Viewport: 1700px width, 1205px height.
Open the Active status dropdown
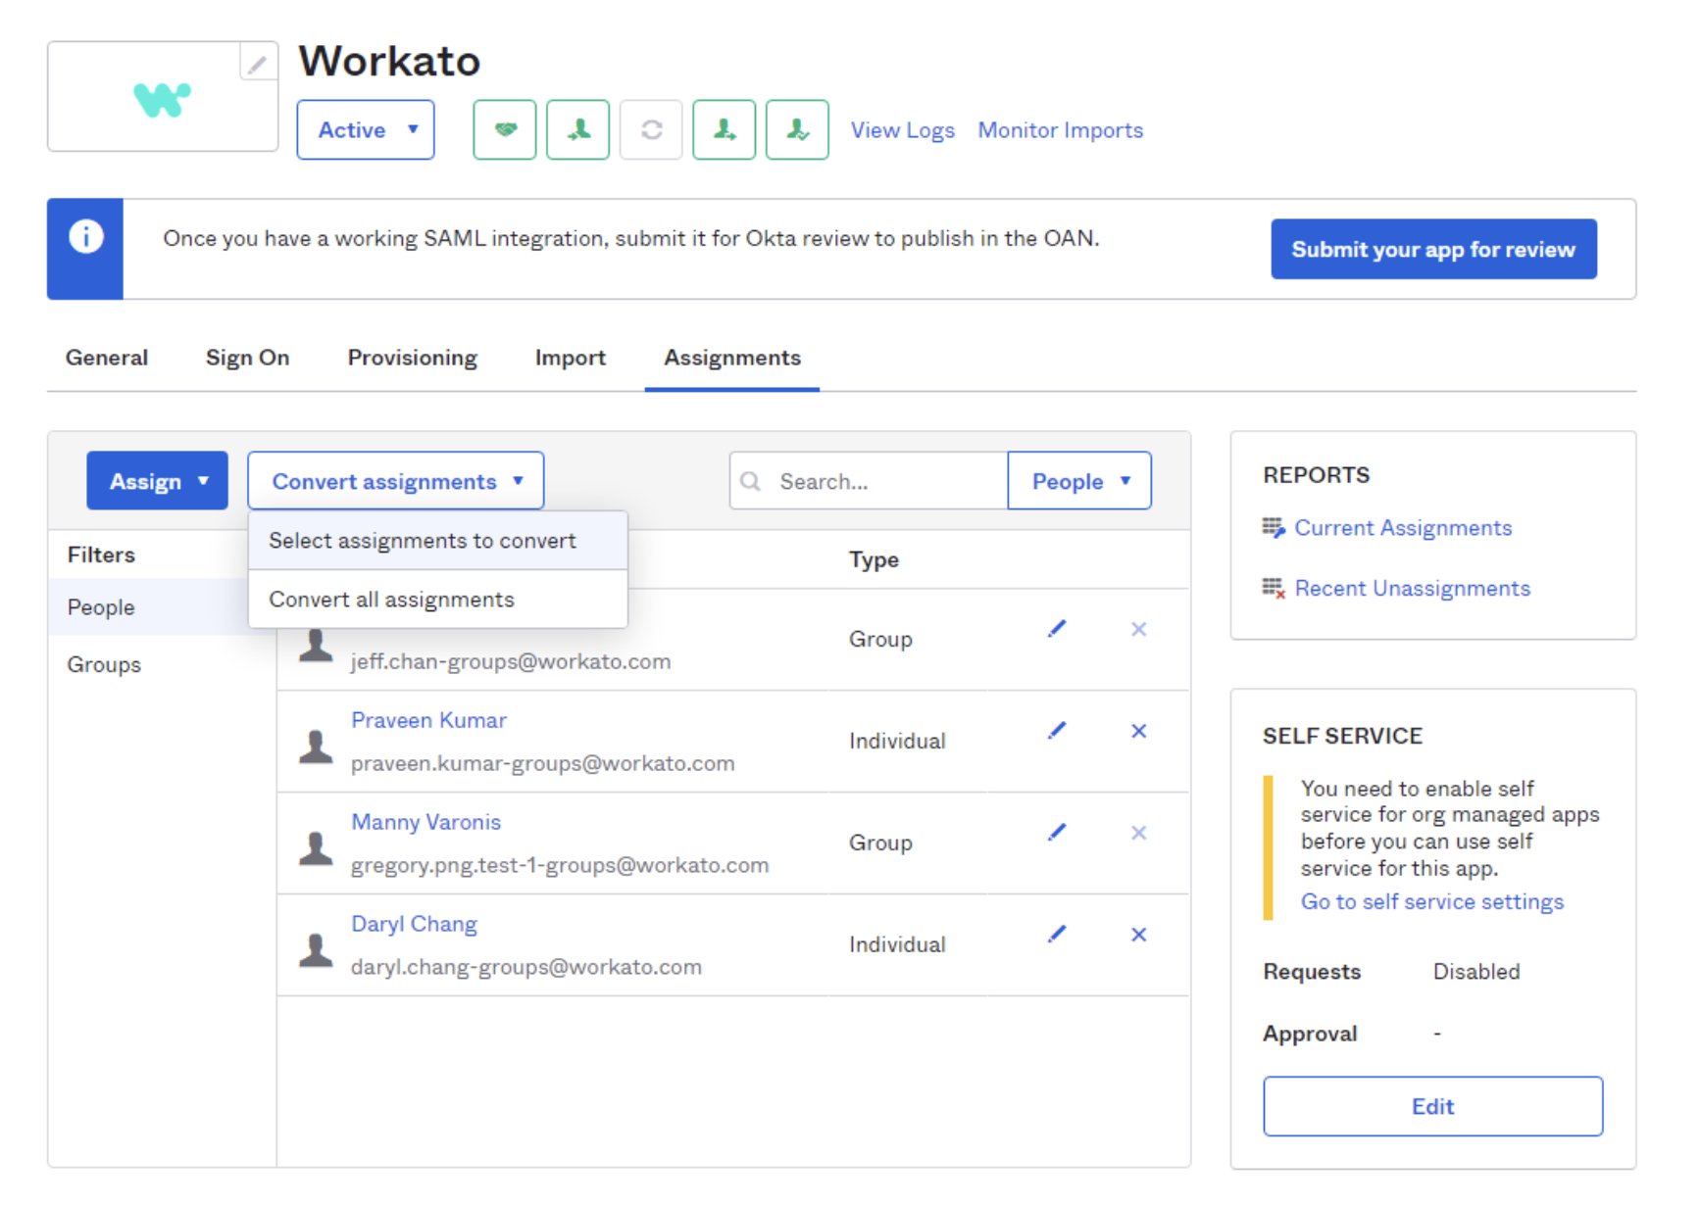click(366, 129)
